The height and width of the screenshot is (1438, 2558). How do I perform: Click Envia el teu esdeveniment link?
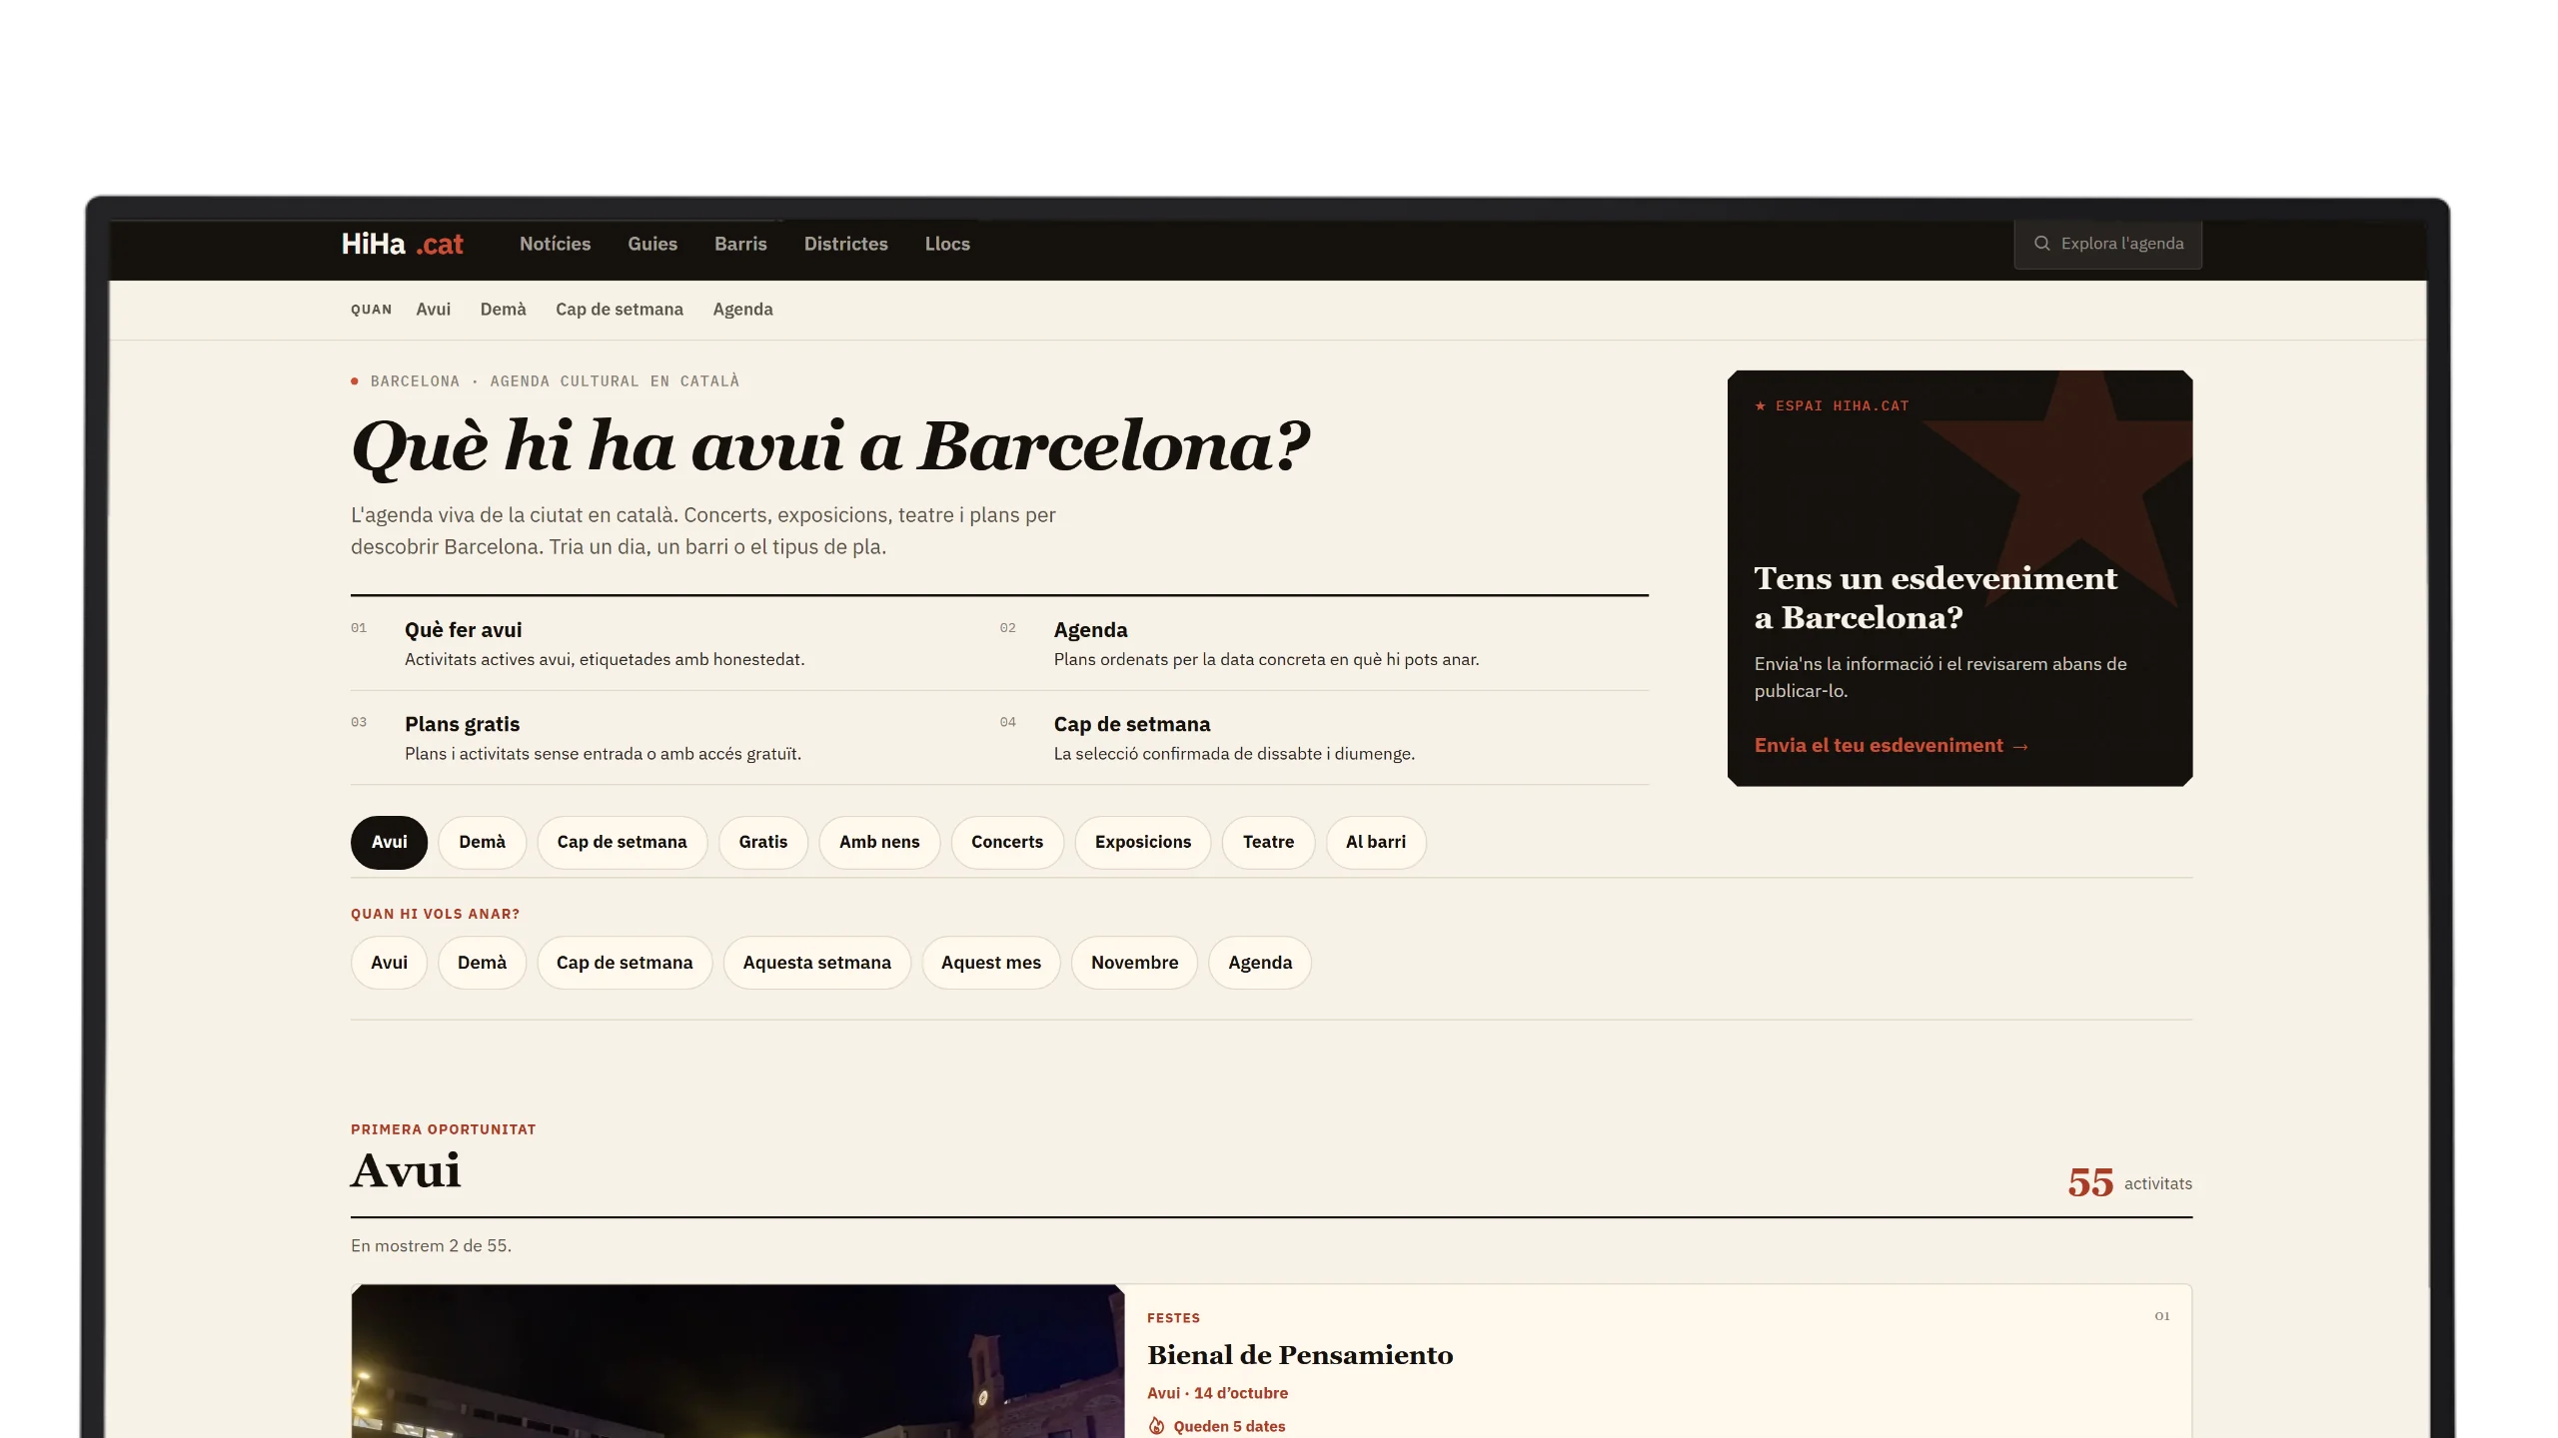[x=1891, y=746]
